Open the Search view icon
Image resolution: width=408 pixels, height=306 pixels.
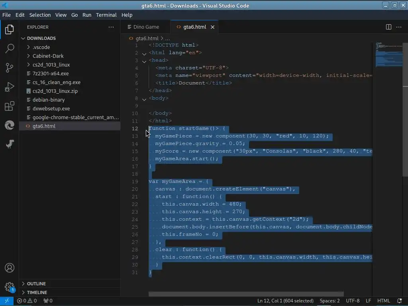pyautogui.click(x=10, y=48)
